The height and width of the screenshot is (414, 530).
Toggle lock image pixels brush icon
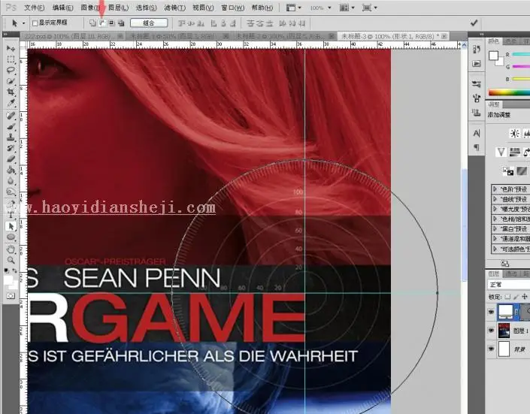[516, 297]
